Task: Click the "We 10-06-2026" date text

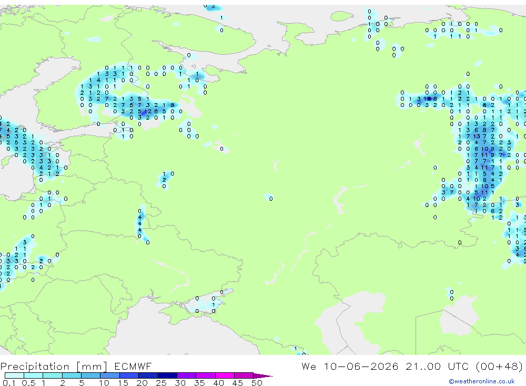Action: point(350,366)
